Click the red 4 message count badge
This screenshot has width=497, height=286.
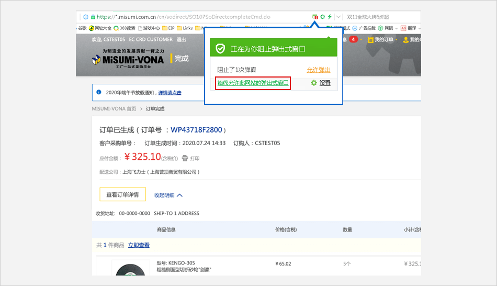point(354,40)
